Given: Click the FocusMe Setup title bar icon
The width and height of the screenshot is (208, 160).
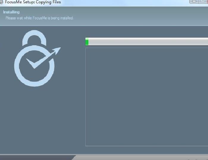Looking at the screenshot, I should coord(1,2).
